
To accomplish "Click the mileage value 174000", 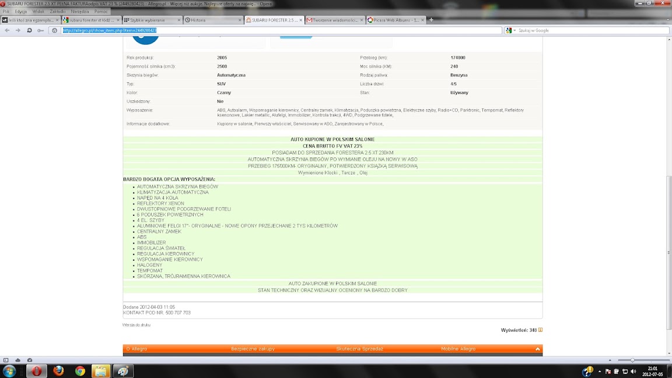I will 458,57.
